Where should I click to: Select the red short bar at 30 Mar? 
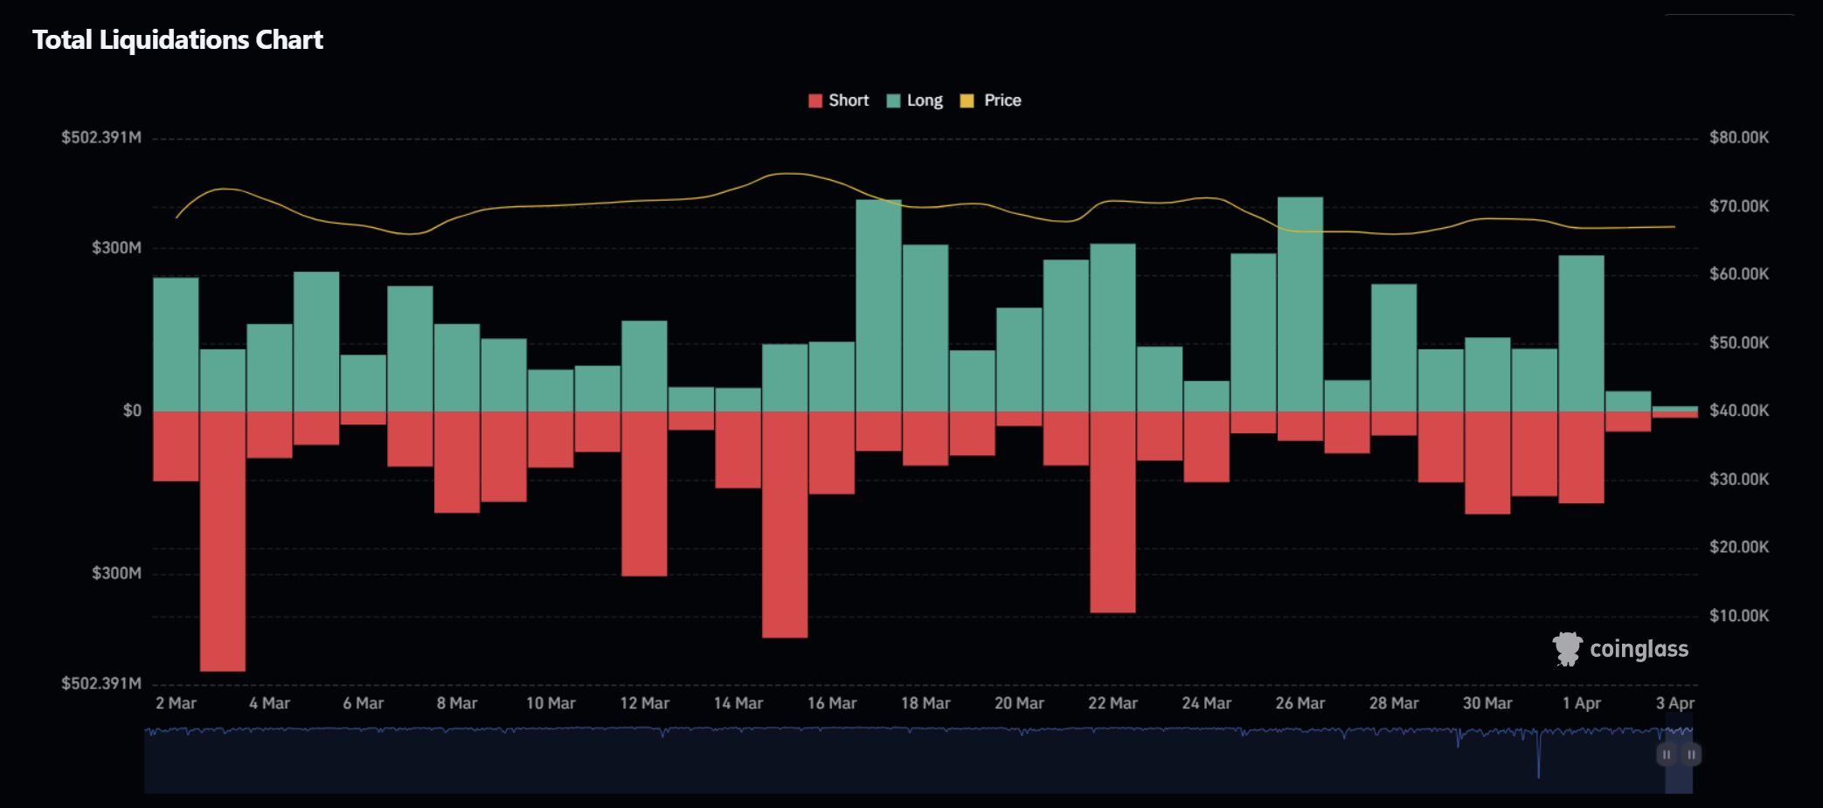(x=1487, y=462)
